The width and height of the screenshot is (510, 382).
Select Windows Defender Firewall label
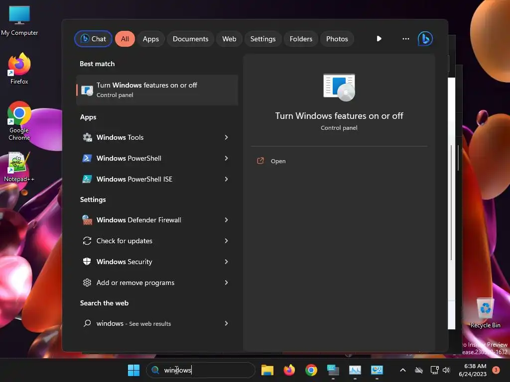point(139,220)
